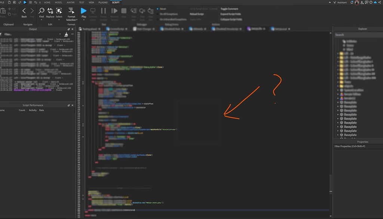Select the Replace tool icon
This screenshot has width=383, height=219.
pos(50,11)
